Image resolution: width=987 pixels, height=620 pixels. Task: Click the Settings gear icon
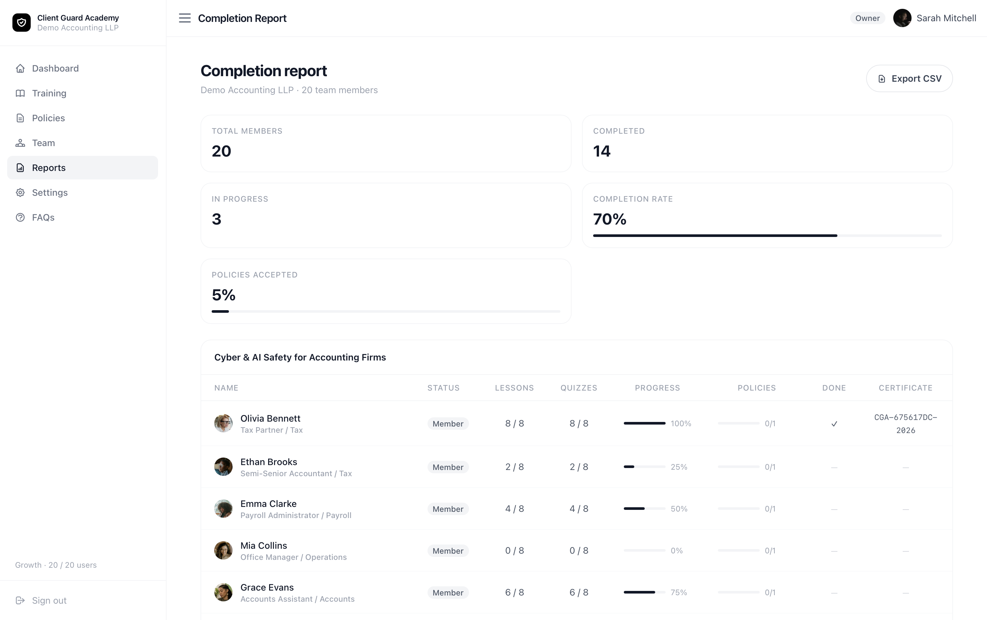click(x=20, y=193)
